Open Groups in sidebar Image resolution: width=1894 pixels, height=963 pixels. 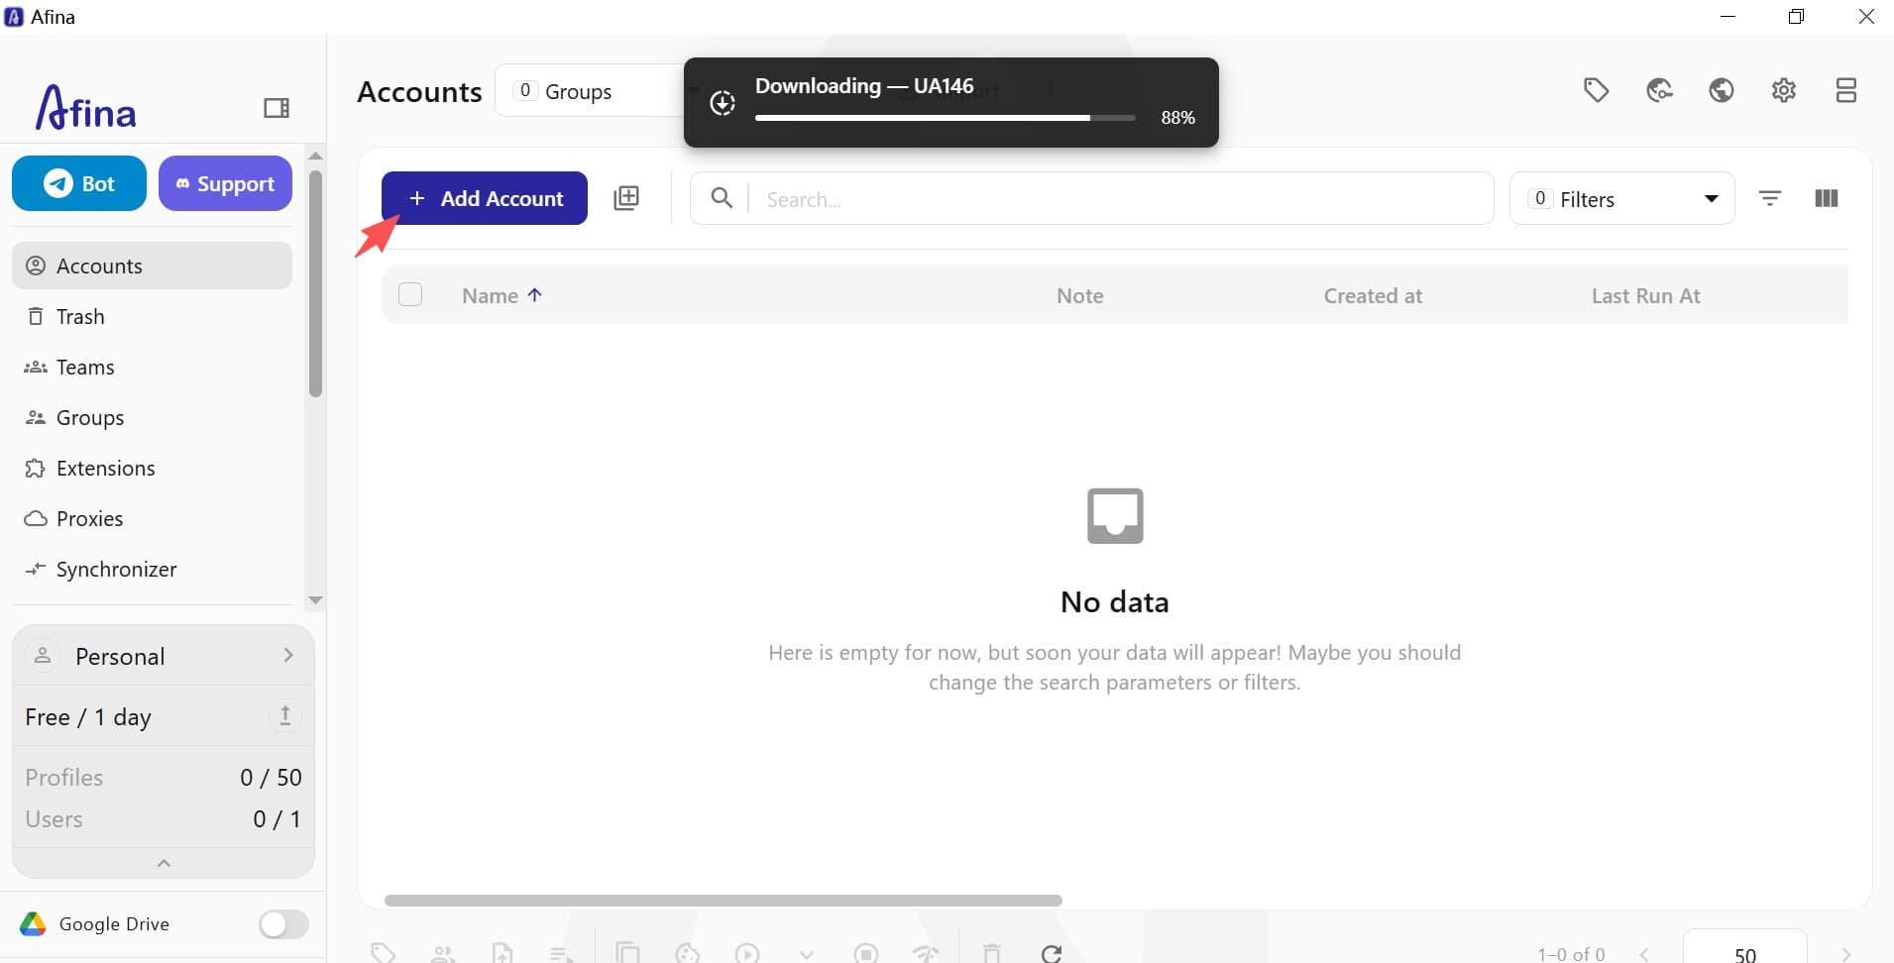pyautogui.click(x=152, y=417)
